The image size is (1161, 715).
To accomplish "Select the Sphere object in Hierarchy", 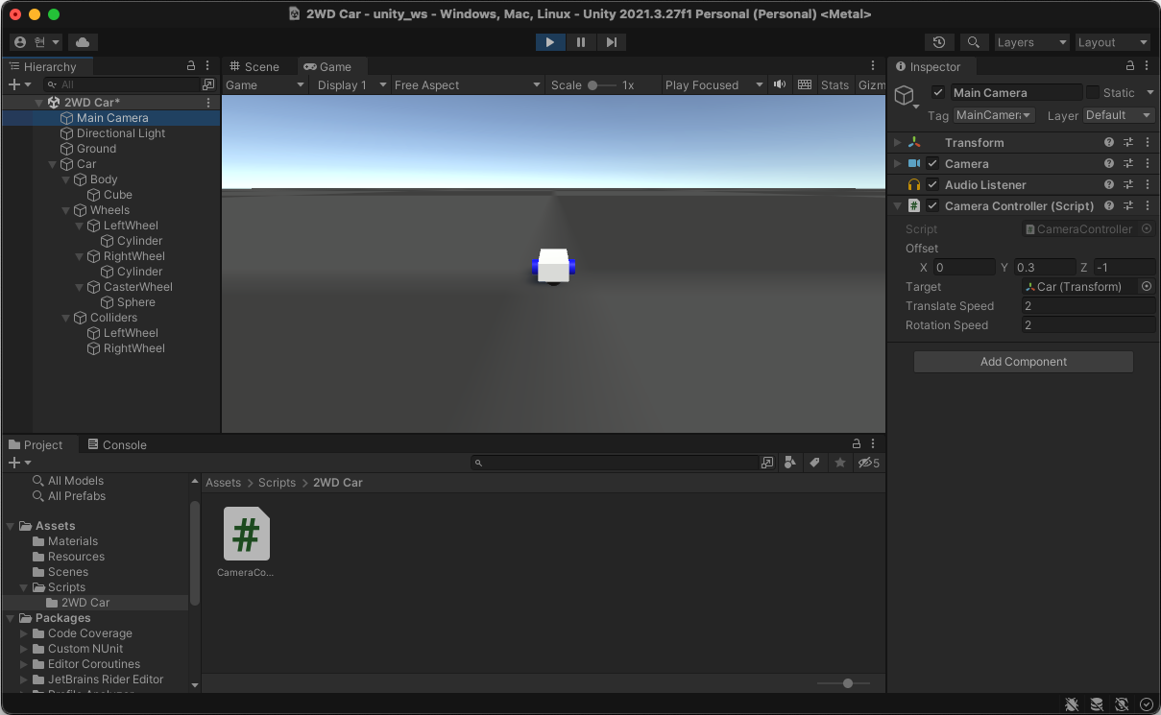I will click(x=135, y=302).
